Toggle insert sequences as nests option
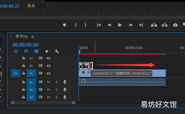Viewport: 185px width, 114px height. [x=16, y=51]
